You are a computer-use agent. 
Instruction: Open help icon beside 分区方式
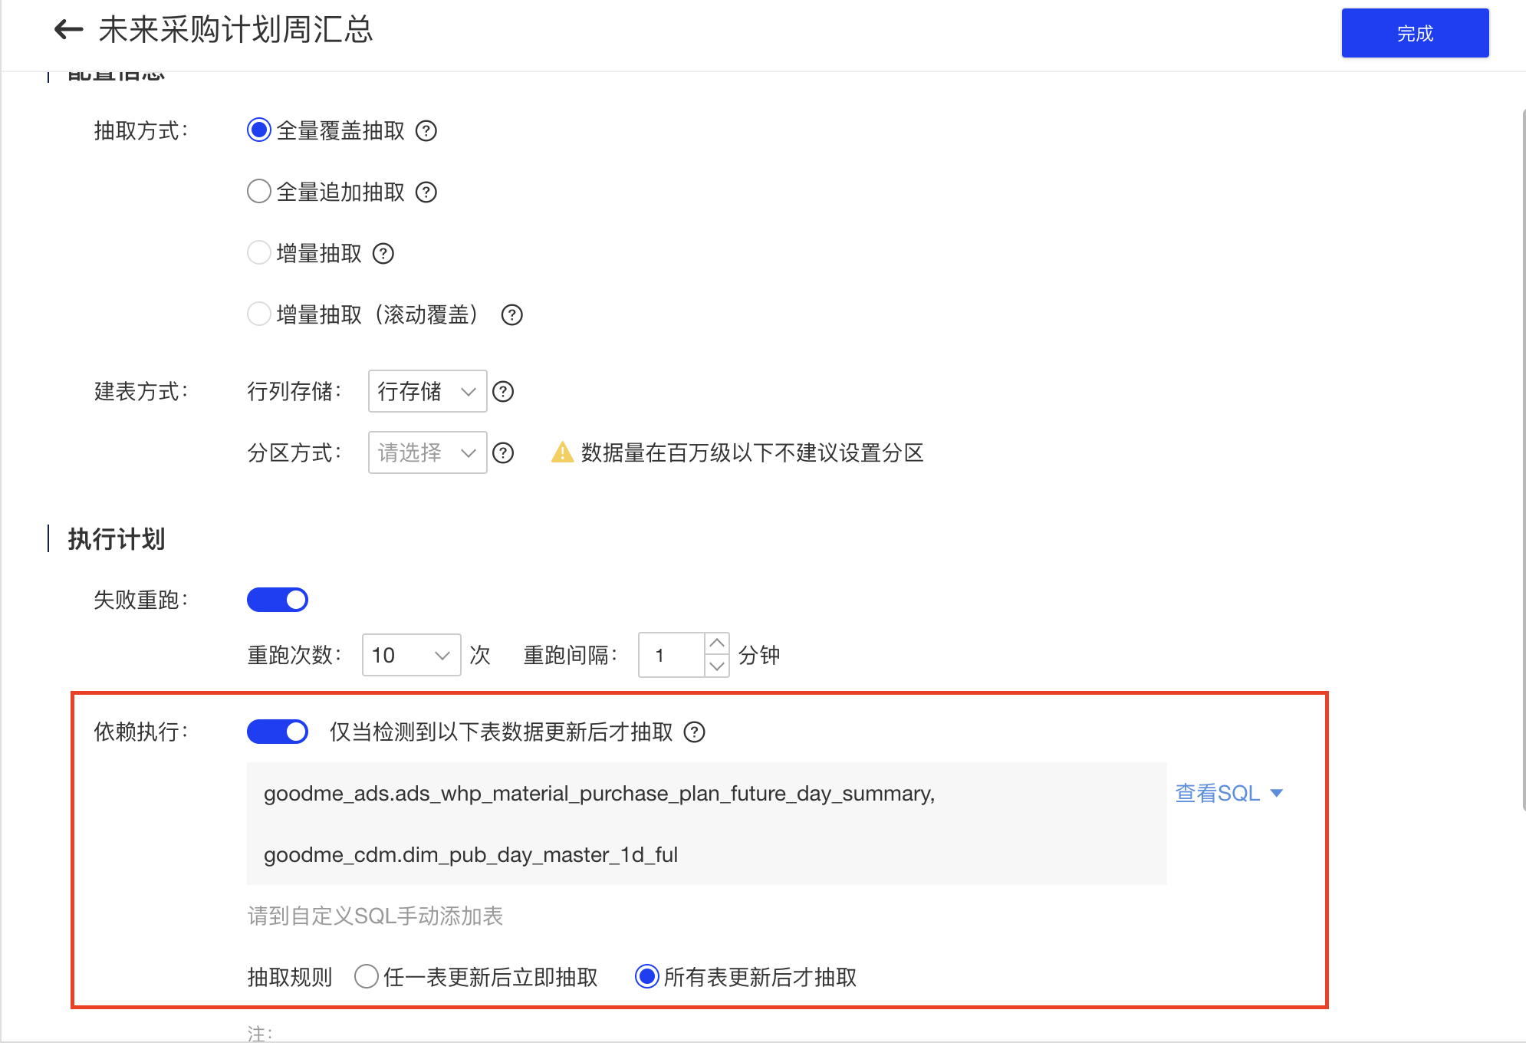point(503,453)
